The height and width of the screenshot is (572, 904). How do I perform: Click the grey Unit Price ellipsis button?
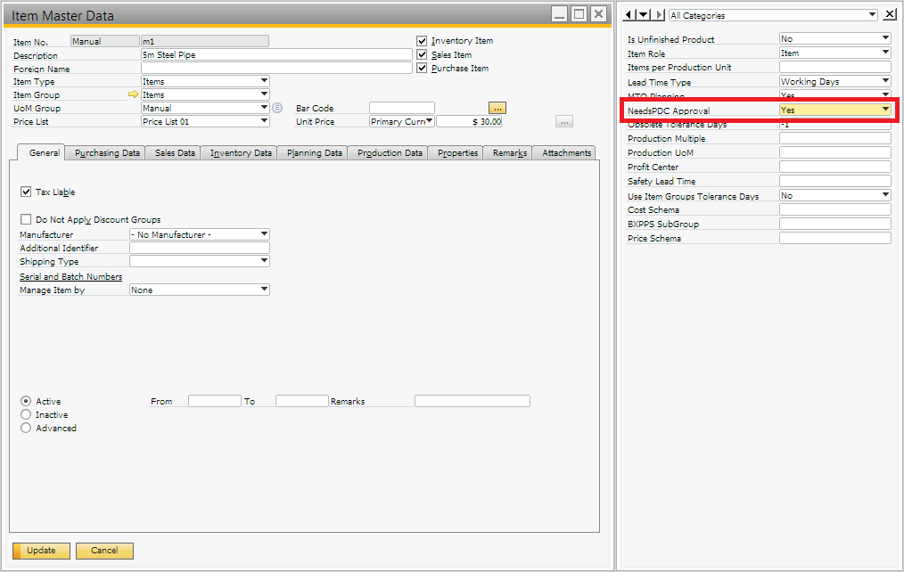click(x=563, y=121)
